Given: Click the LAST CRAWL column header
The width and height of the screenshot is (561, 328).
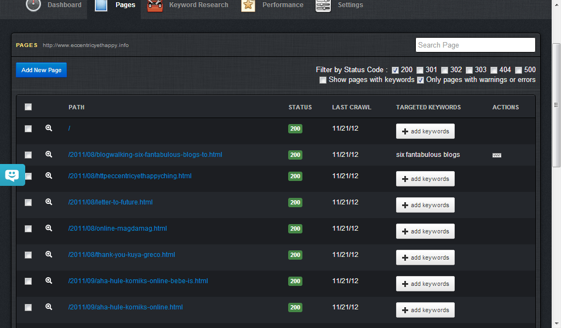Looking at the screenshot, I should click(x=352, y=107).
